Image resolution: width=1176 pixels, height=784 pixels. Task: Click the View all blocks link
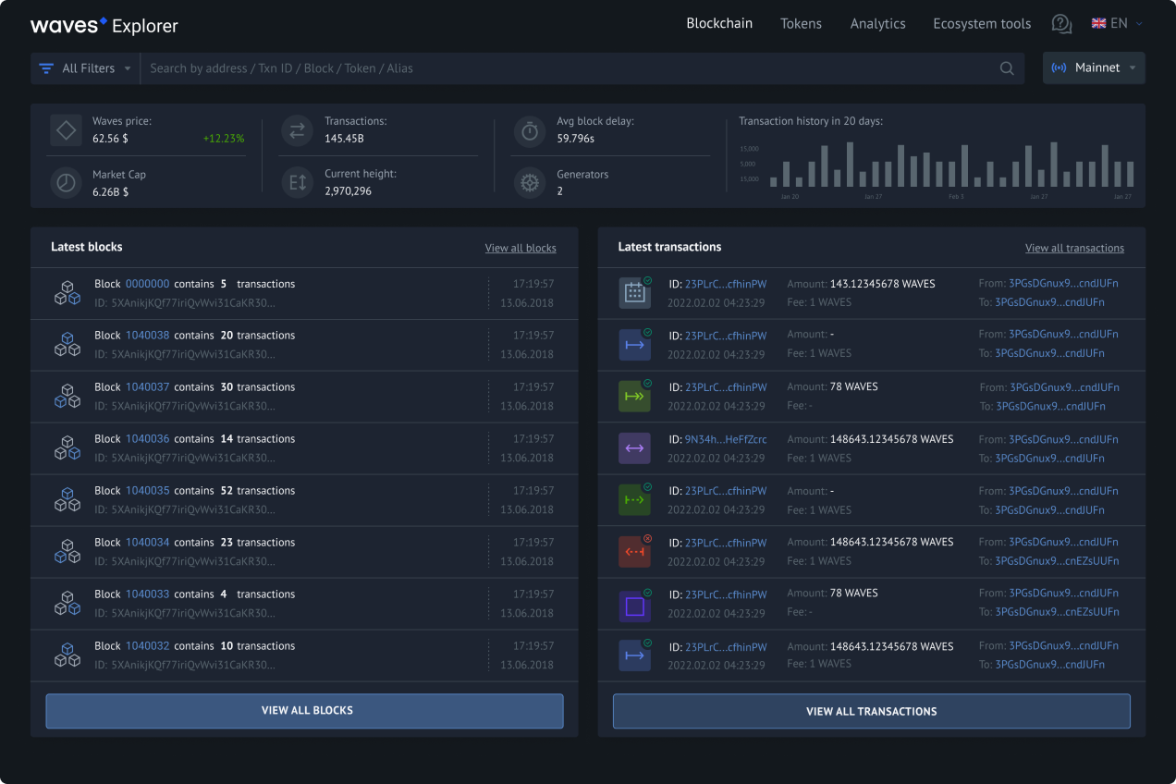(521, 248)
